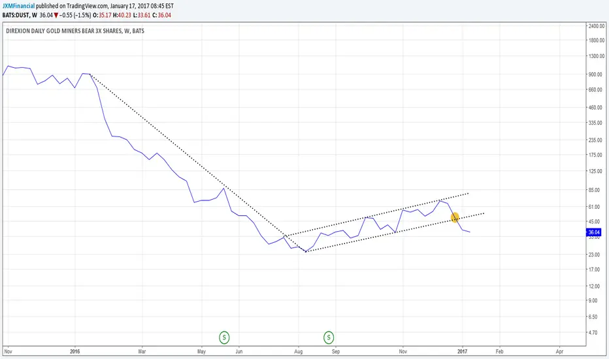Image resolution: width=609 pixels, height=359 pixels.
Task: Click the 1300.00 price axis label
Action: [x=597, y=56]
